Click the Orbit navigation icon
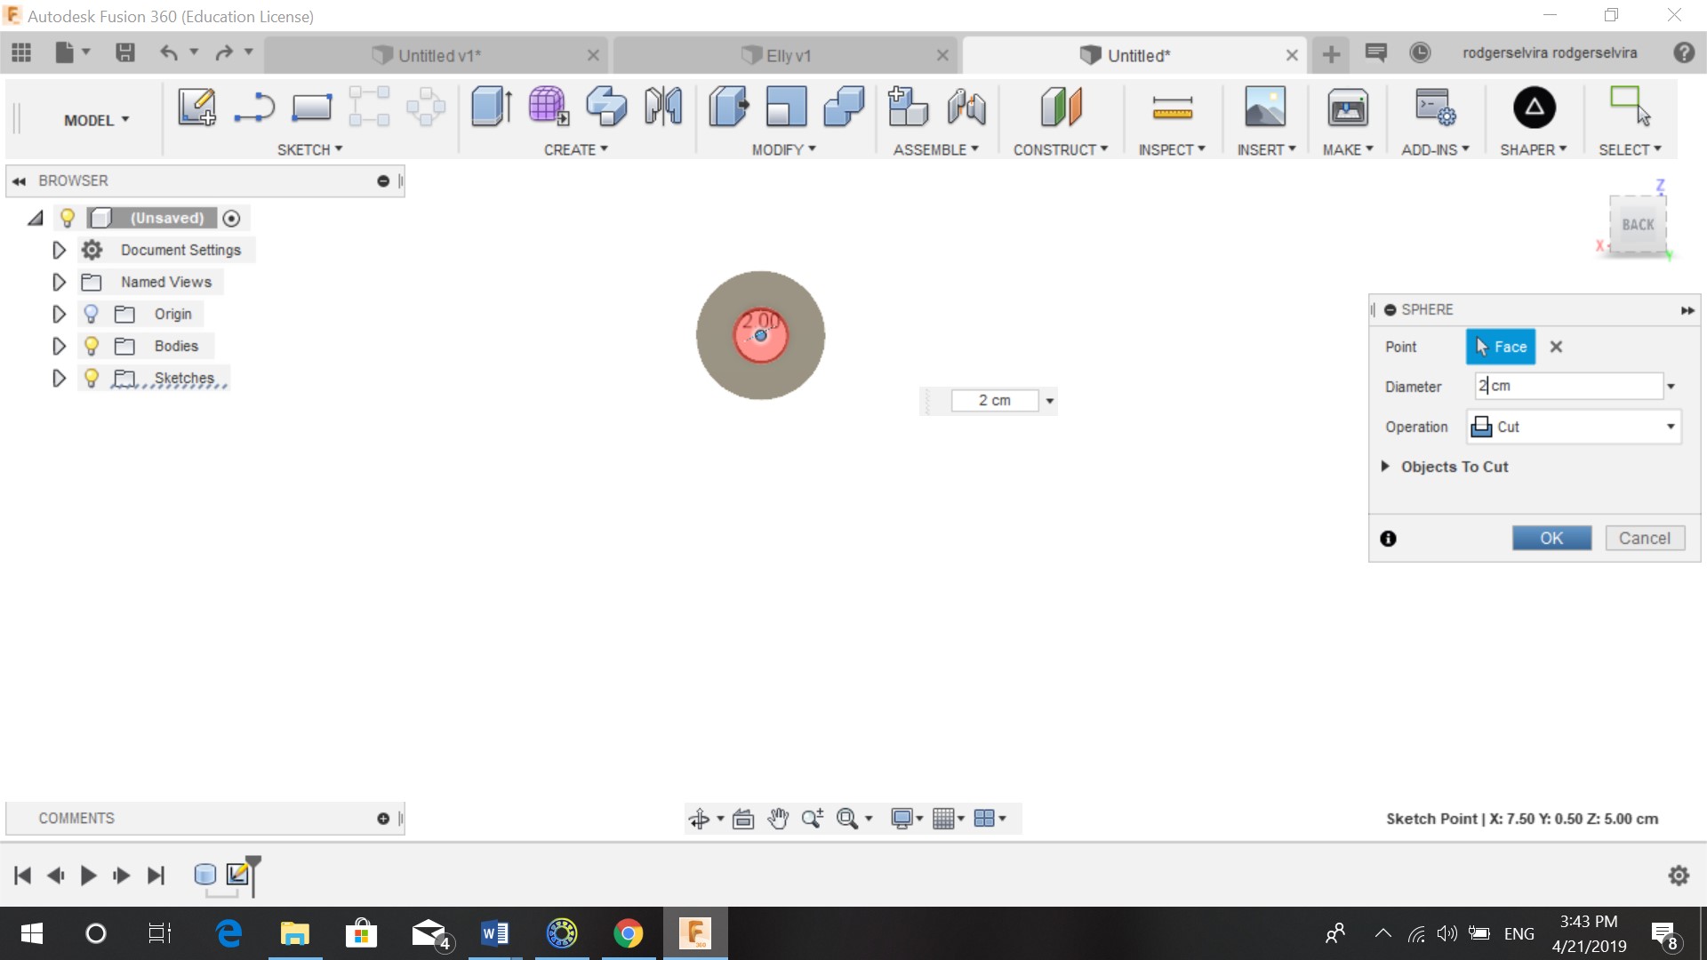 tap(699, 819)
